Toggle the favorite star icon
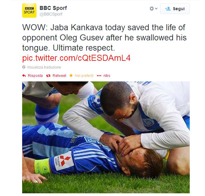 point(71,76)
